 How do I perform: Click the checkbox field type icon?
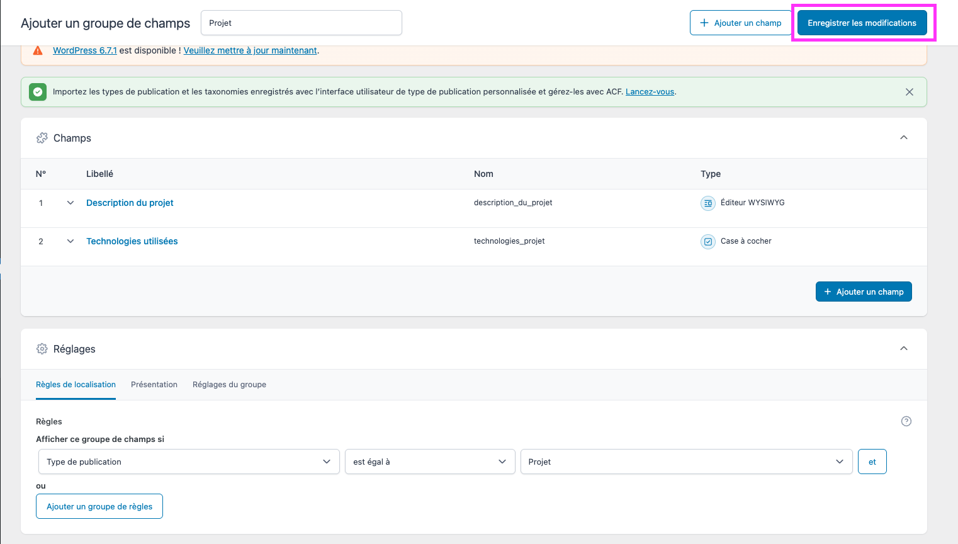pos(707,241)
